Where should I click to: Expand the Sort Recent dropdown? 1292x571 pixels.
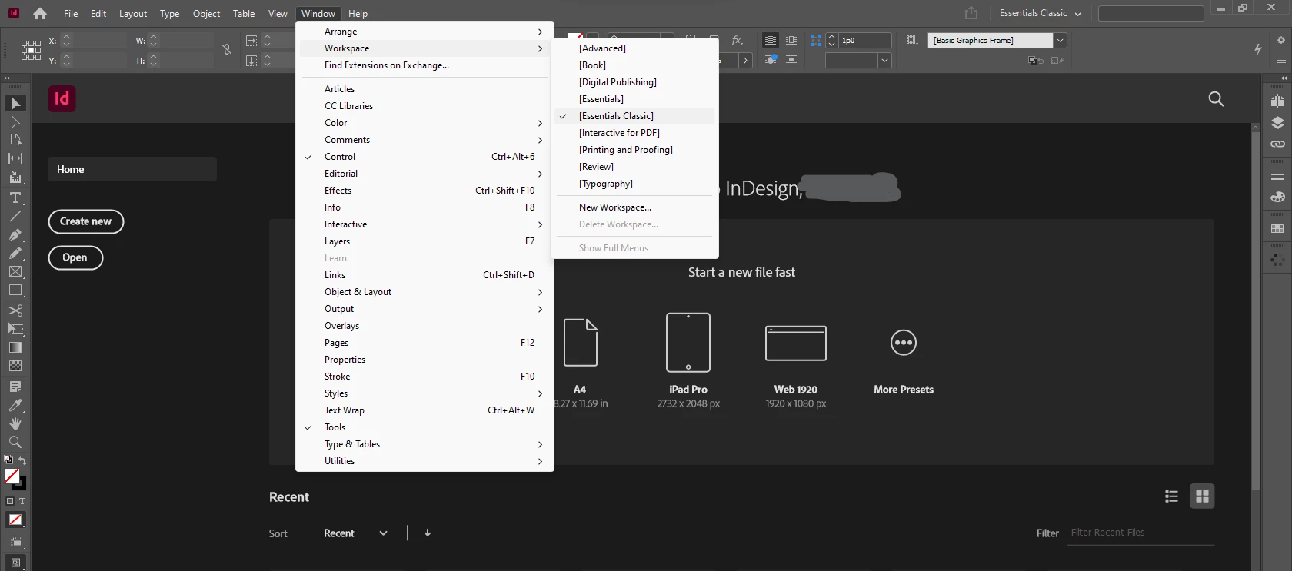tap(356, 533)
